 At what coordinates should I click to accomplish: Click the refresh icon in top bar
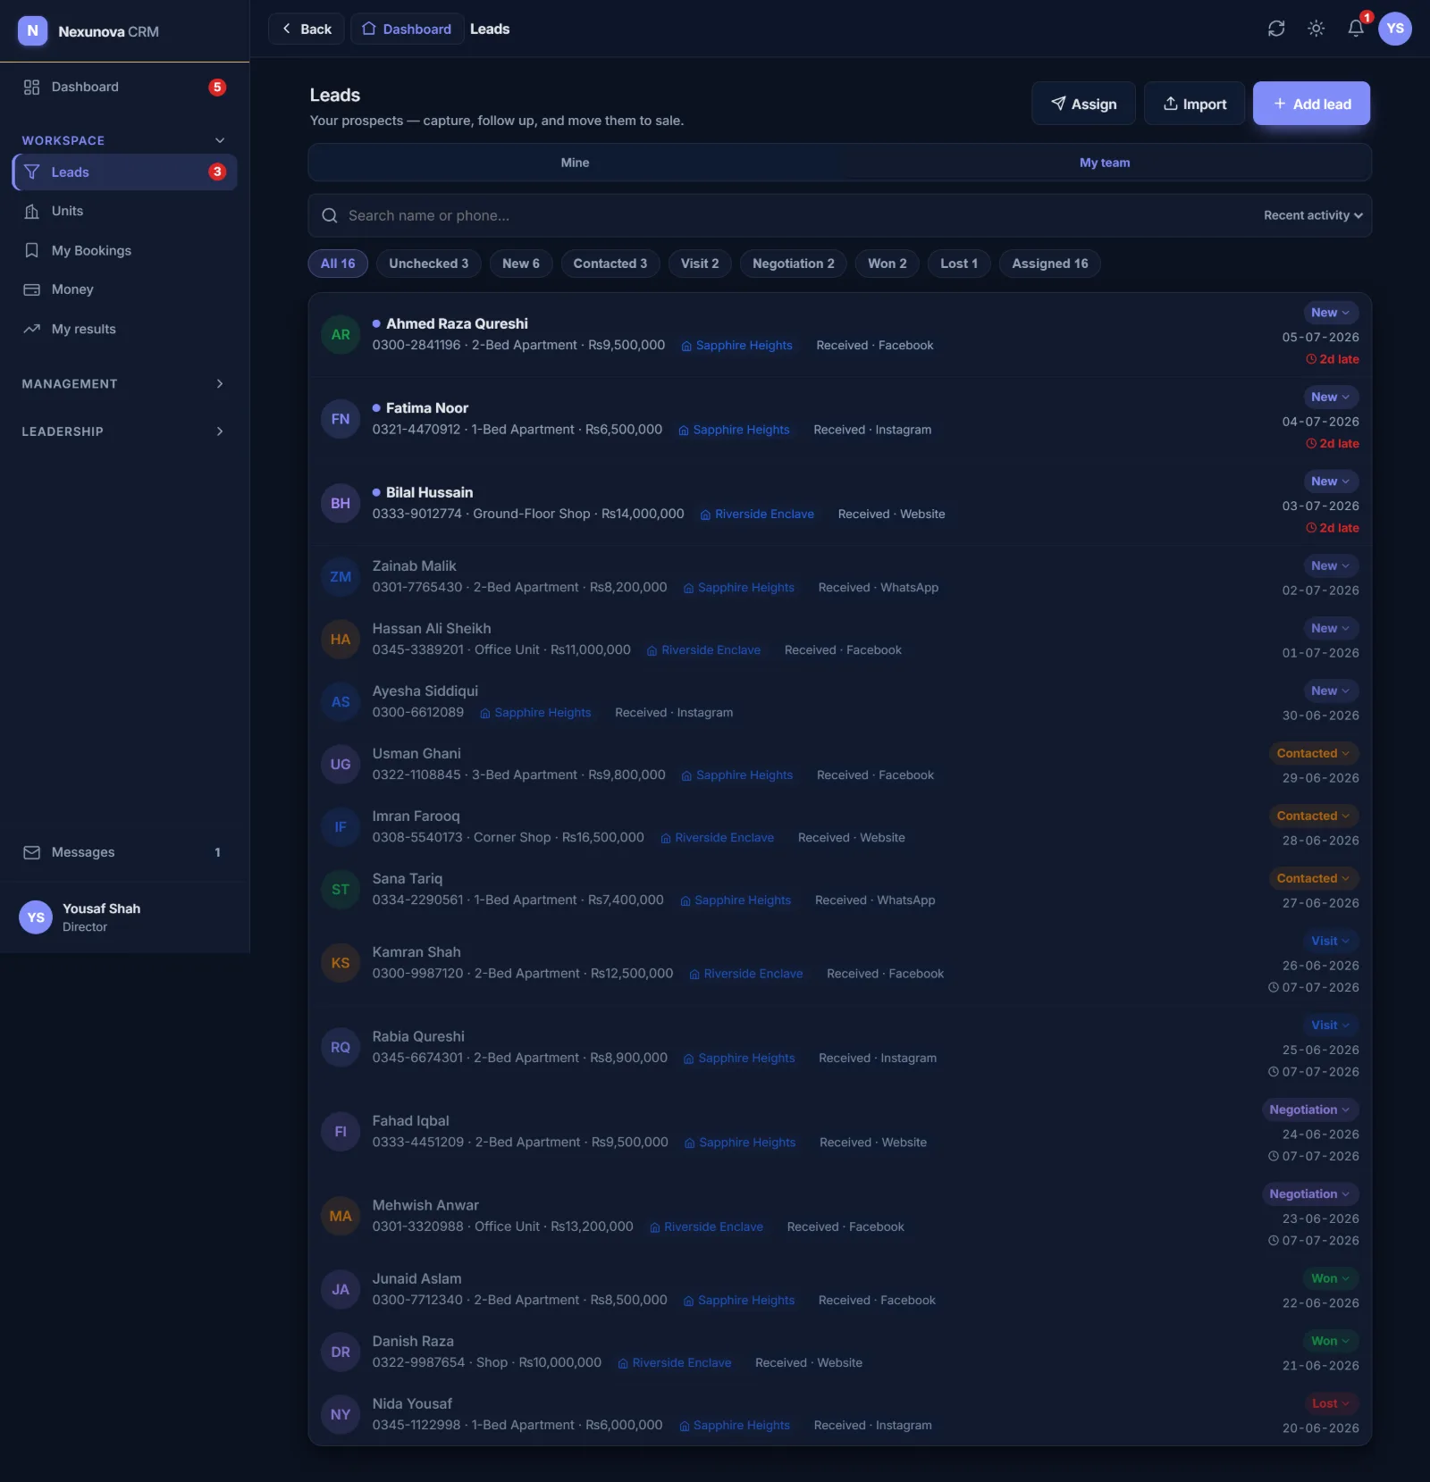pyautogui.click(x=1276, y=29)
